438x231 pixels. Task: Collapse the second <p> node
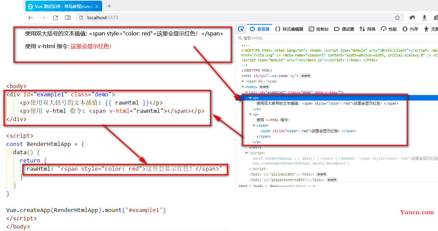pos(250,114)
